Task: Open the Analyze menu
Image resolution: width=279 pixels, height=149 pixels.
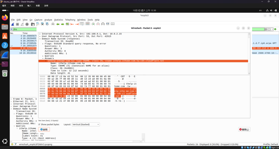Action: [48, 20]
